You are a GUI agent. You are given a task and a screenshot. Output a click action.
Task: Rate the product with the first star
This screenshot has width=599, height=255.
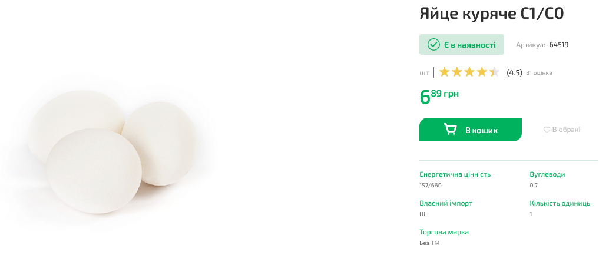pos(444,72)
